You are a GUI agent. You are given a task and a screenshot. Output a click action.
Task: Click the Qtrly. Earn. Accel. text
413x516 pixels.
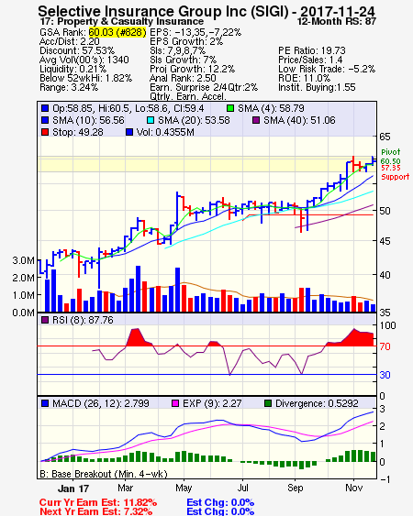click(x=188, y=96)
